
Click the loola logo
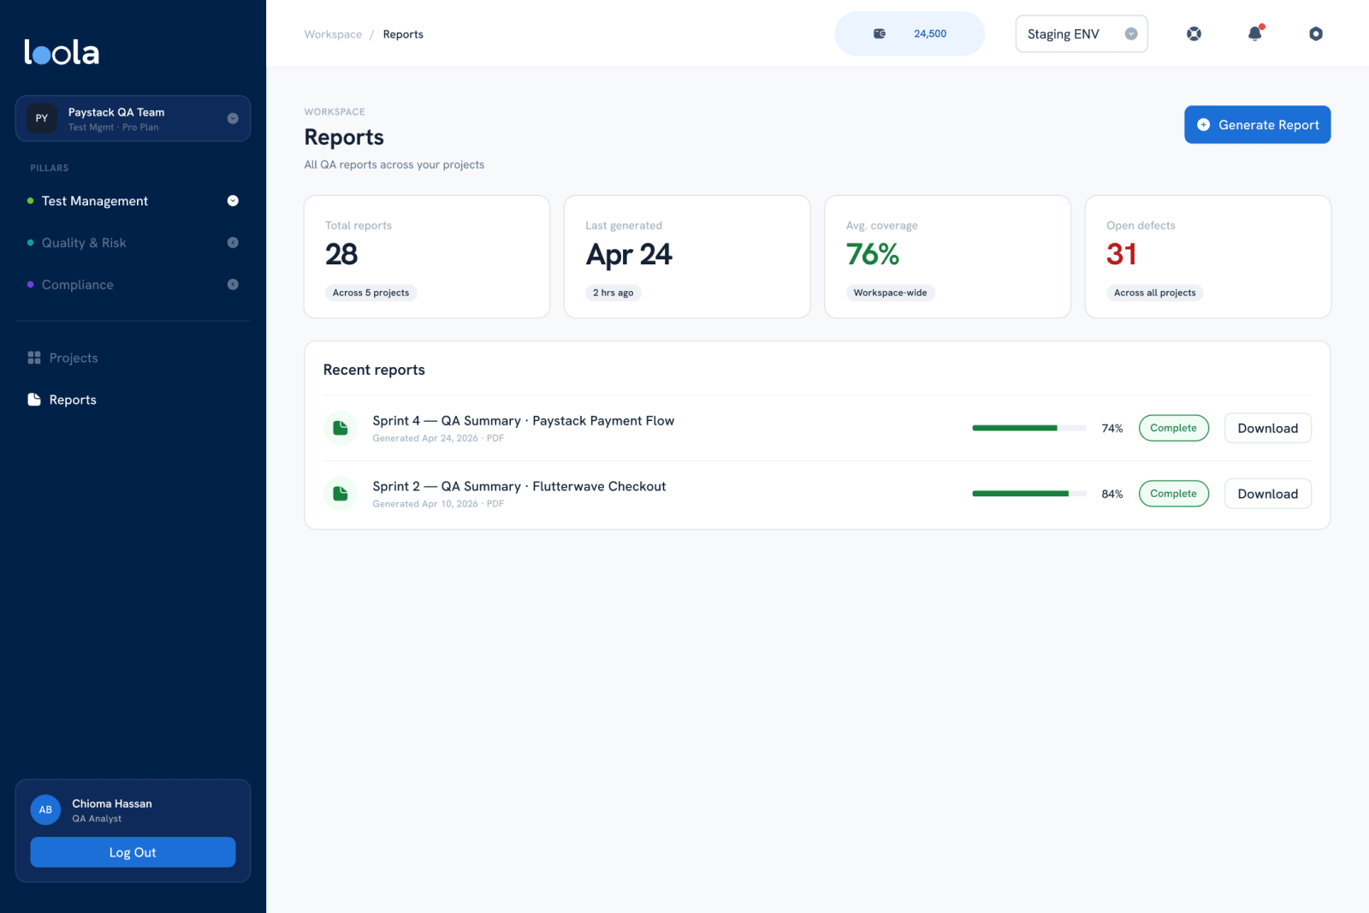pos(62,52)
